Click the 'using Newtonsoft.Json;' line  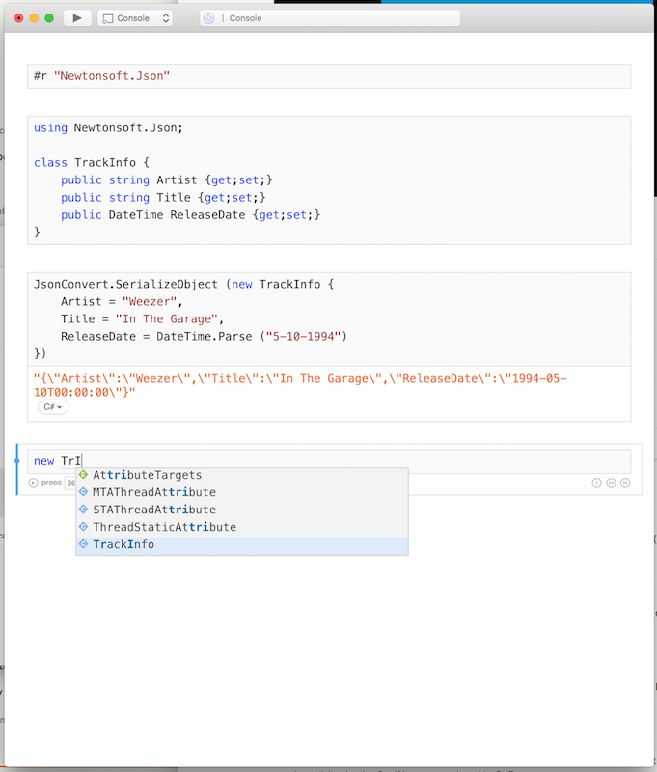pos(108,128)
